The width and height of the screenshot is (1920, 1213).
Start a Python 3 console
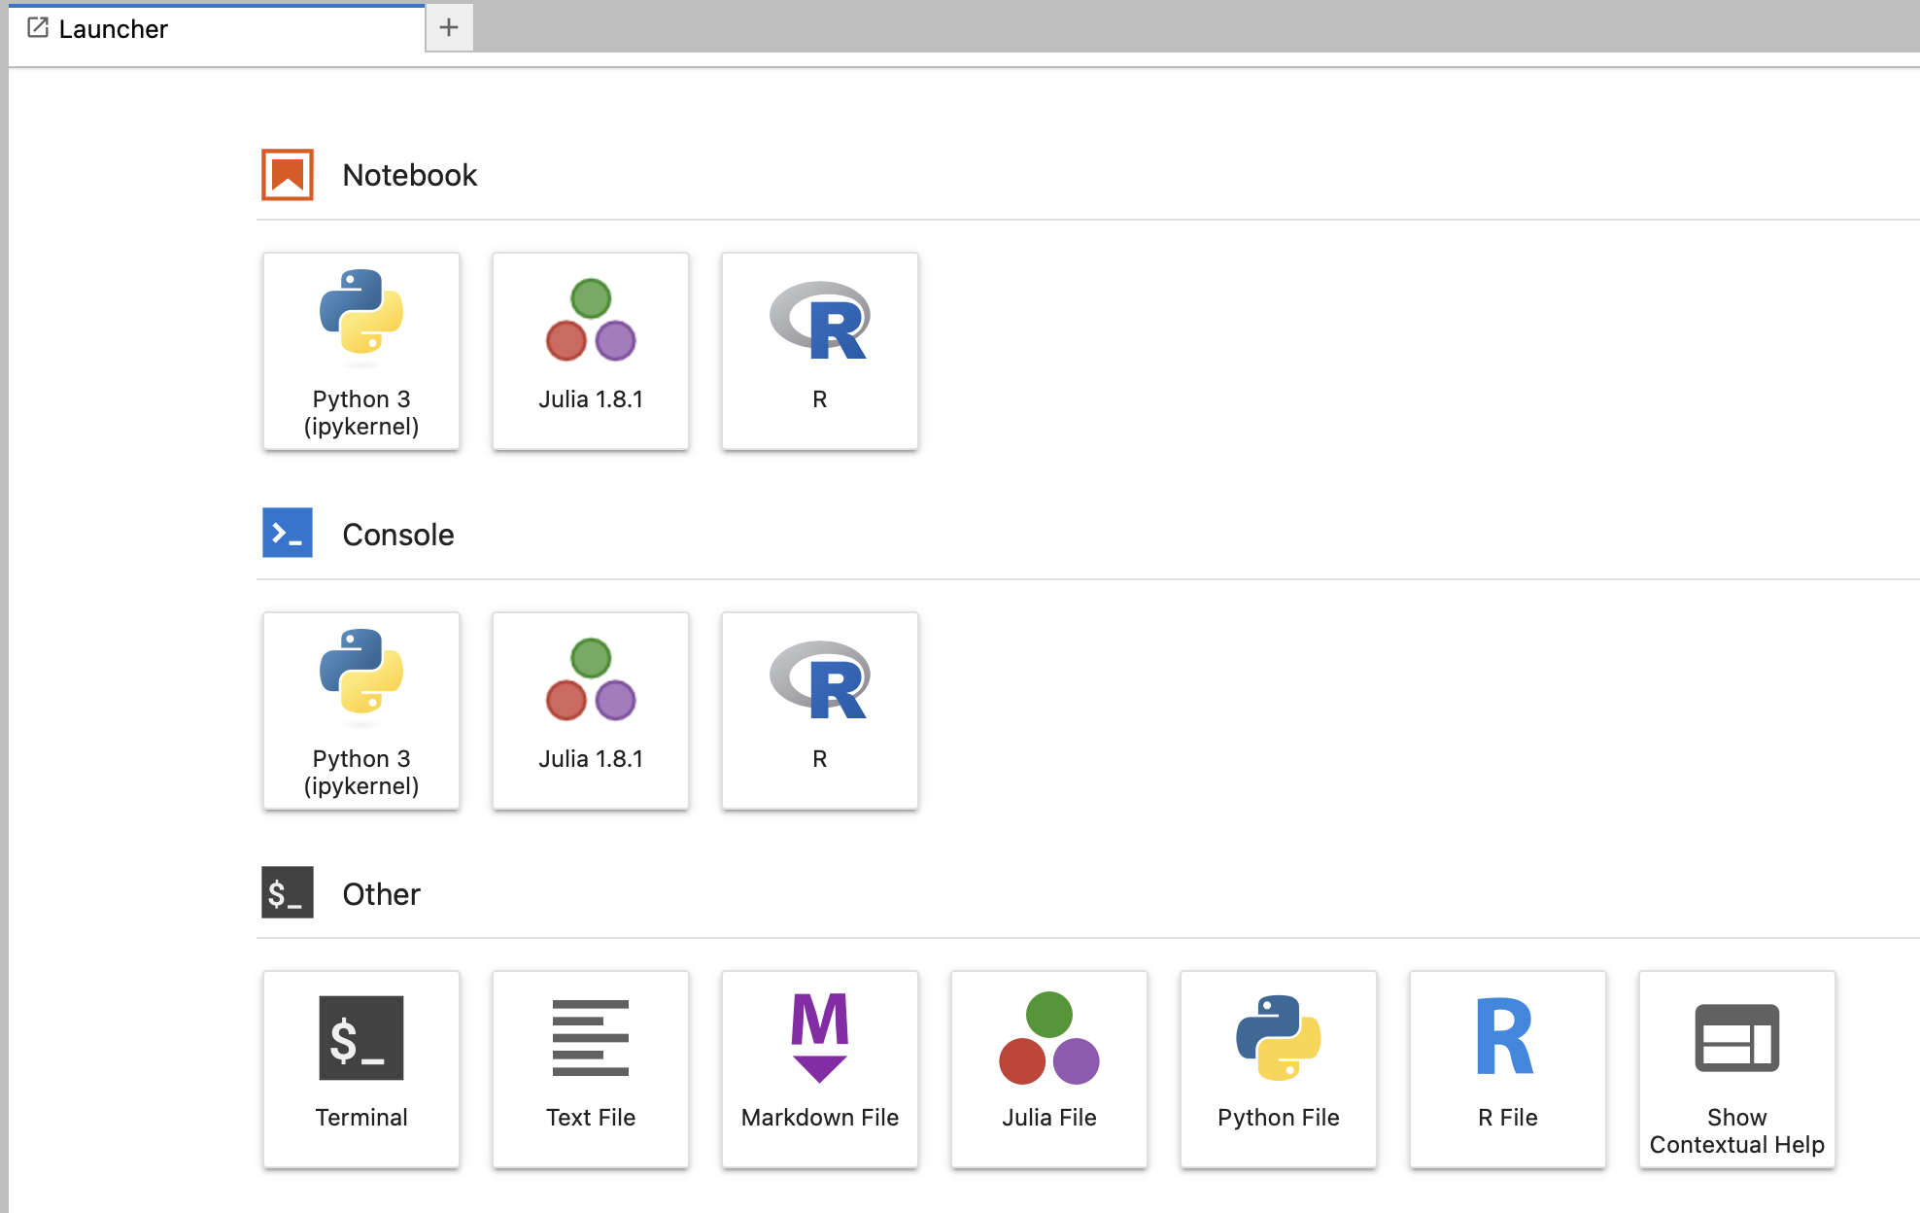tap(360, 710)
